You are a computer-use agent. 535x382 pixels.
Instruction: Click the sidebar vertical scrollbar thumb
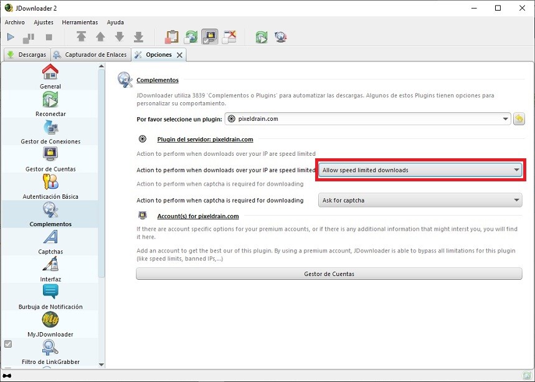[x=102, y=173]
